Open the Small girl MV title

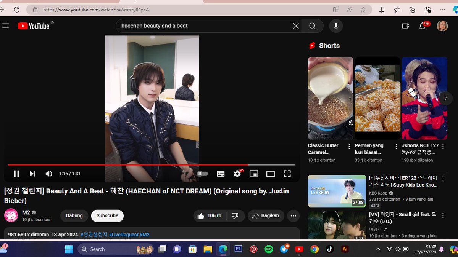coord(403,218)
